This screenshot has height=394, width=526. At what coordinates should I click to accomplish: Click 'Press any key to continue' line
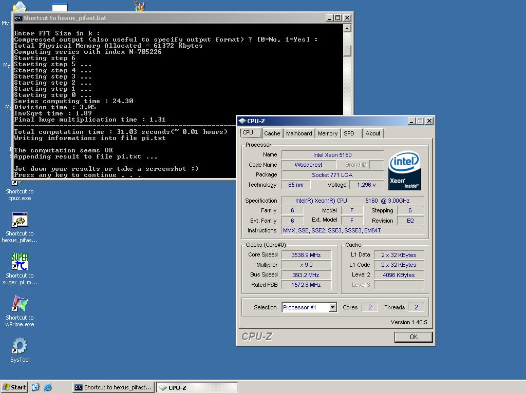[x=77, y=175]
